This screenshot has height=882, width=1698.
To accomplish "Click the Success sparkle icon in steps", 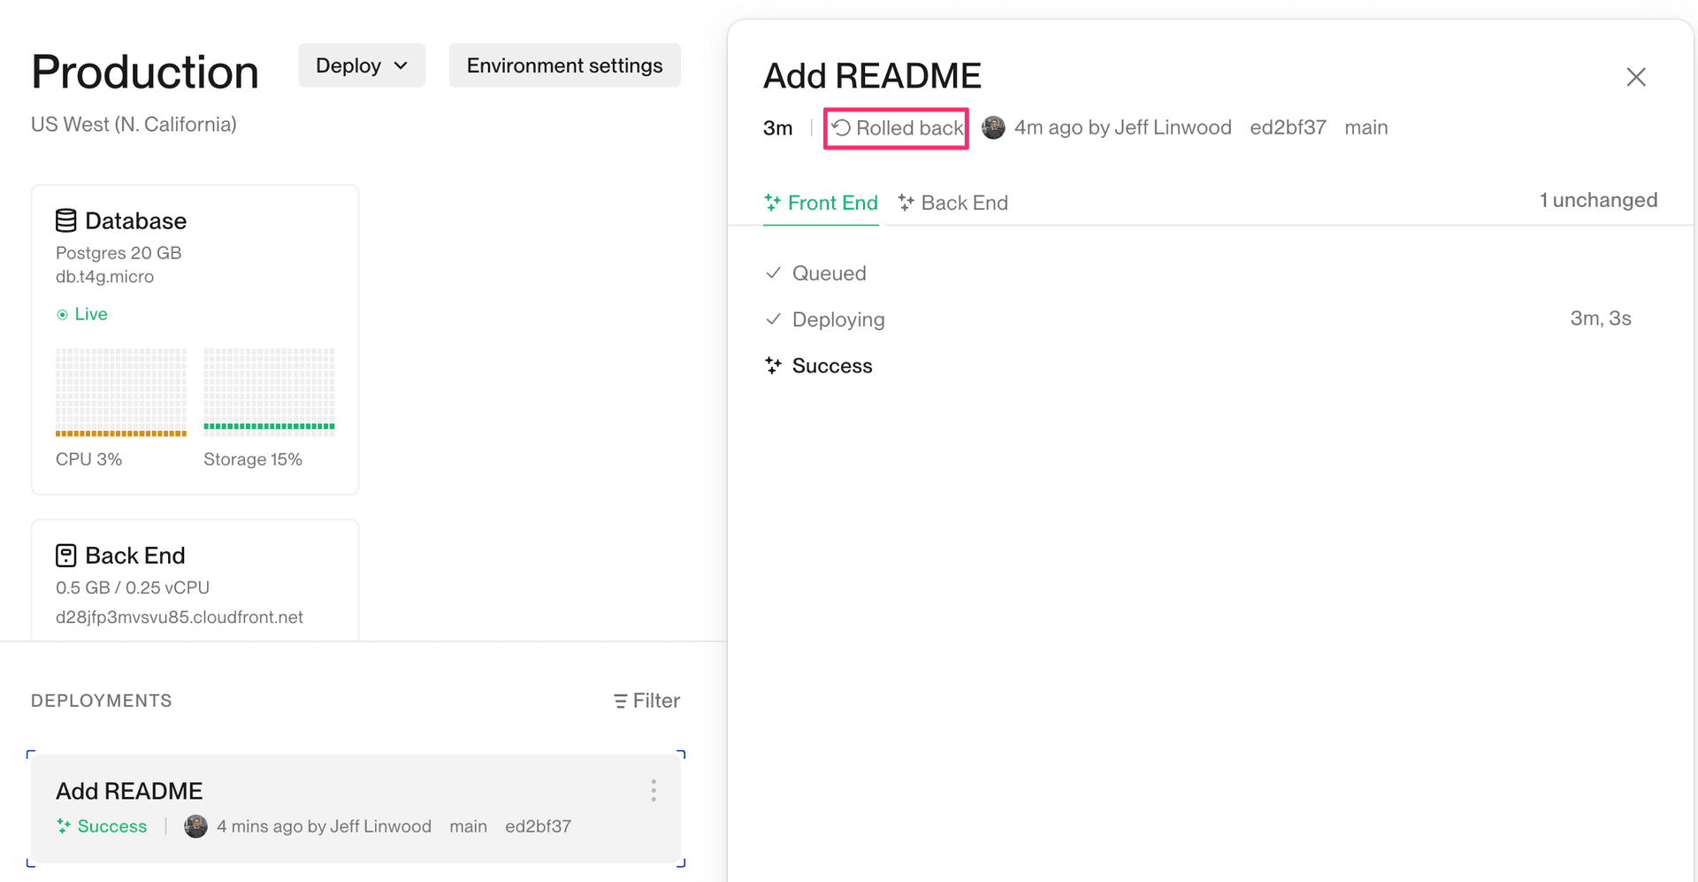I will tap(773, 365).
